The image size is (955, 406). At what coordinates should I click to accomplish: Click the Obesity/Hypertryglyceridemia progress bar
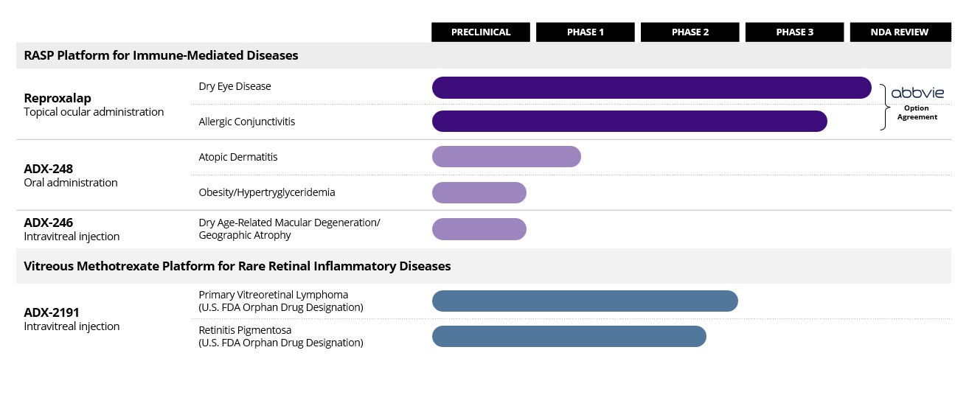(479, 192)
